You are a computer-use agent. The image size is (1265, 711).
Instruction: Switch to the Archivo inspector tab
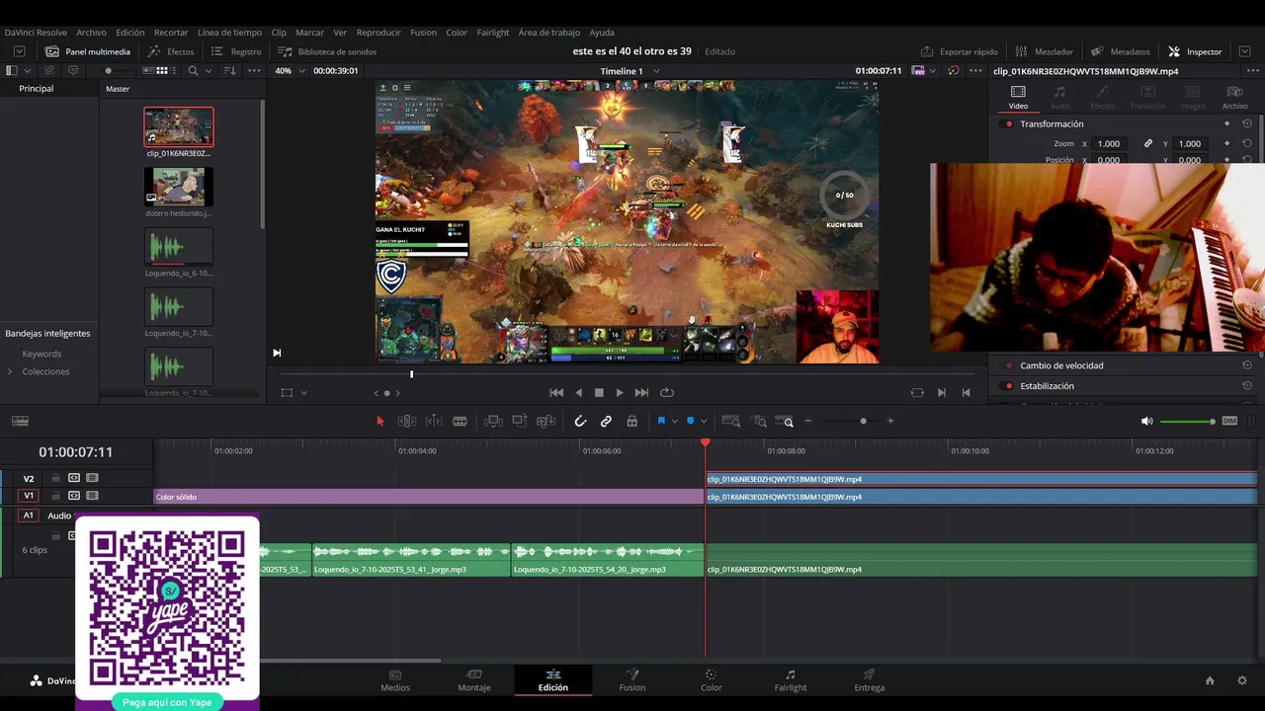(x=1234, y=98)
